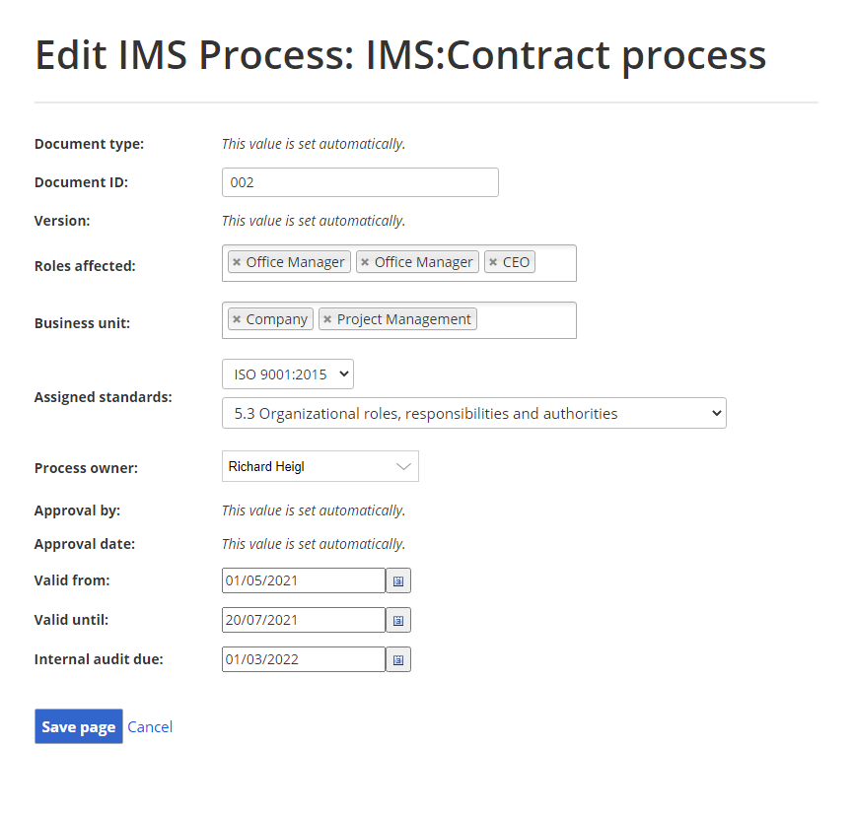The height and width of the screenshot is (816, 853).
Task: Remove the CEO role tag
Action: pyautogui.click(x=493, y=262)
